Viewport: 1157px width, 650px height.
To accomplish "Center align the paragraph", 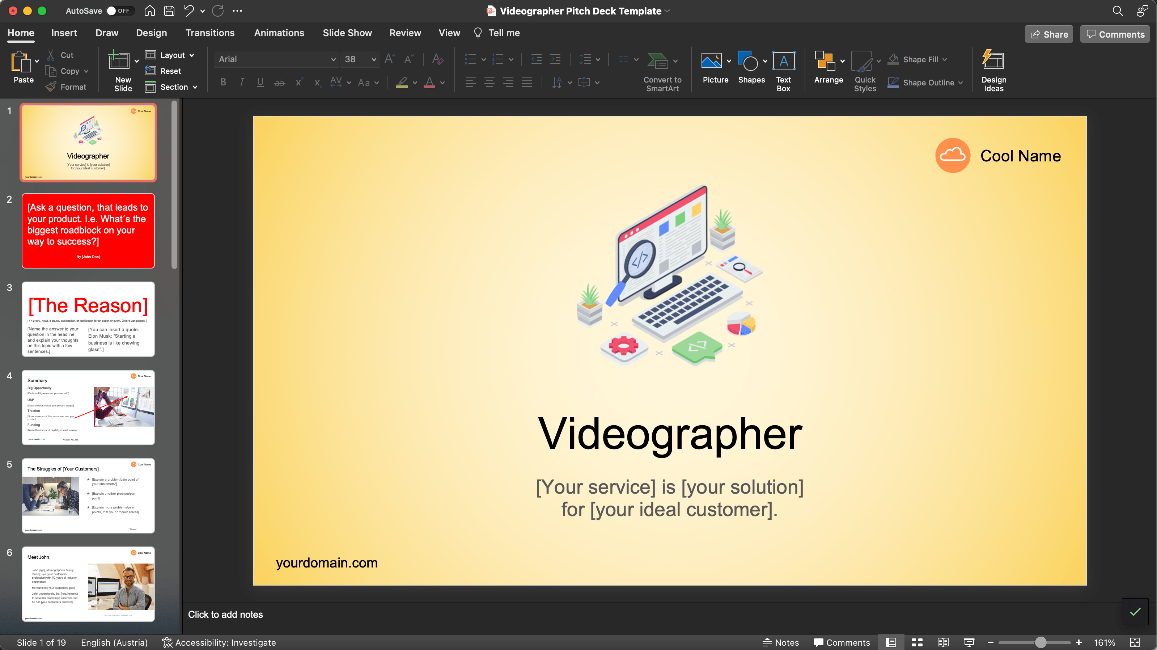I will point(489,82).
